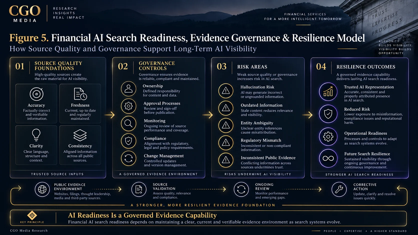The height and width of the screenshot is (235, 418).
Task: Click the Approval Processes gear icon
Action: (128, 106)
